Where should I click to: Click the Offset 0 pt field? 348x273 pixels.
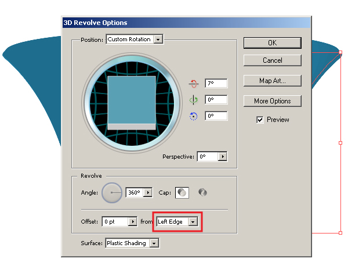click(x=115, y=222)
